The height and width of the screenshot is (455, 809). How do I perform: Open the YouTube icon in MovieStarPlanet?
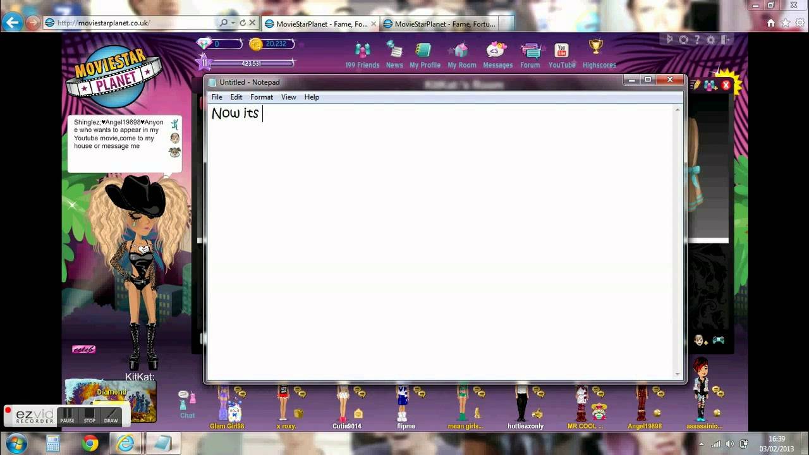(561, 50)
